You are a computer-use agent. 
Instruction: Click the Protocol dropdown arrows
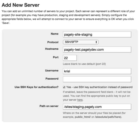point(96,42)
